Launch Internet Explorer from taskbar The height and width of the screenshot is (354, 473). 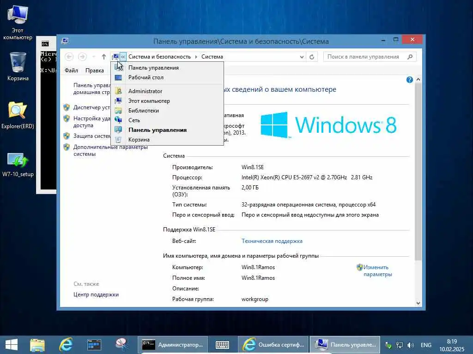[x=66, y=345]
